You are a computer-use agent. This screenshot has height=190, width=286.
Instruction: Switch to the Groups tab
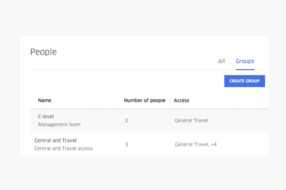click(245, 61)
